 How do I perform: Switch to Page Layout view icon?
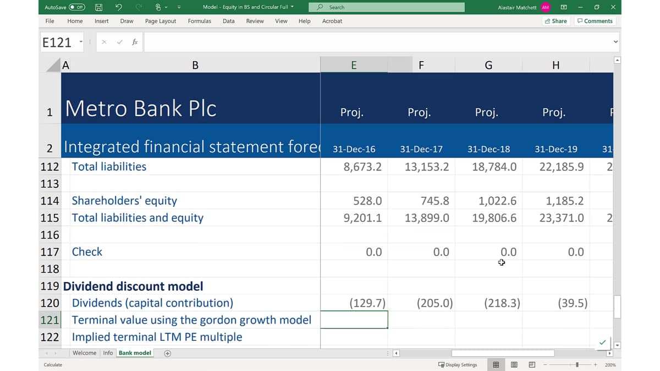coord(514,364)
